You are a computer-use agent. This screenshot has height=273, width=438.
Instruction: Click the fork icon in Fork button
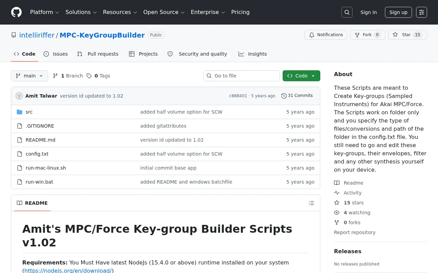pyautogui.click(x=357, y=35)
